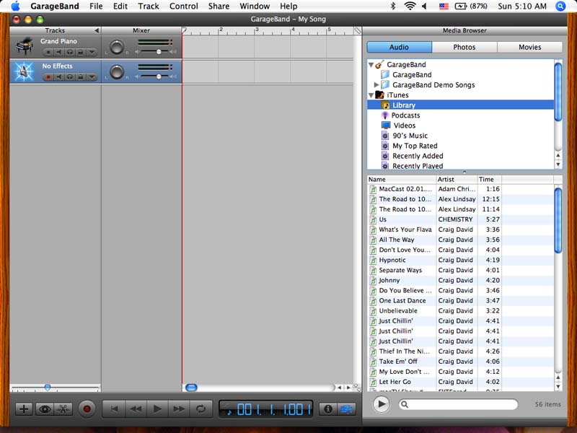Expand the GarageBand Demo Songs folder

(x=376, y=85)
